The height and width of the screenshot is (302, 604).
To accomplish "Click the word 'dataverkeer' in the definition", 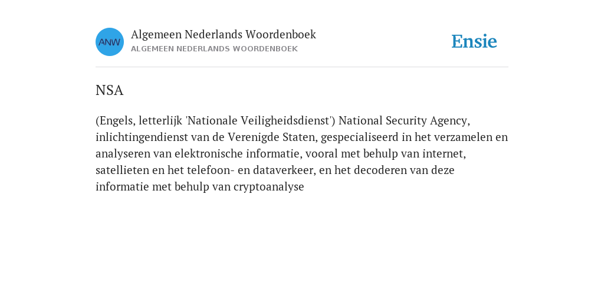I will [284, 170].
